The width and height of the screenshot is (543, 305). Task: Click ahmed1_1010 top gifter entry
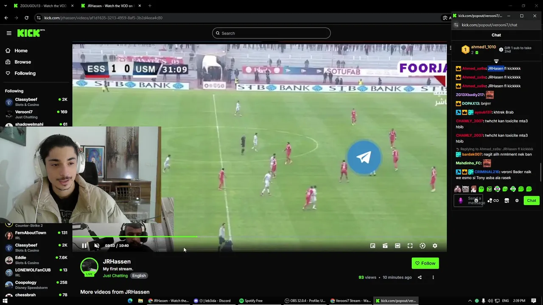[479, 50]
